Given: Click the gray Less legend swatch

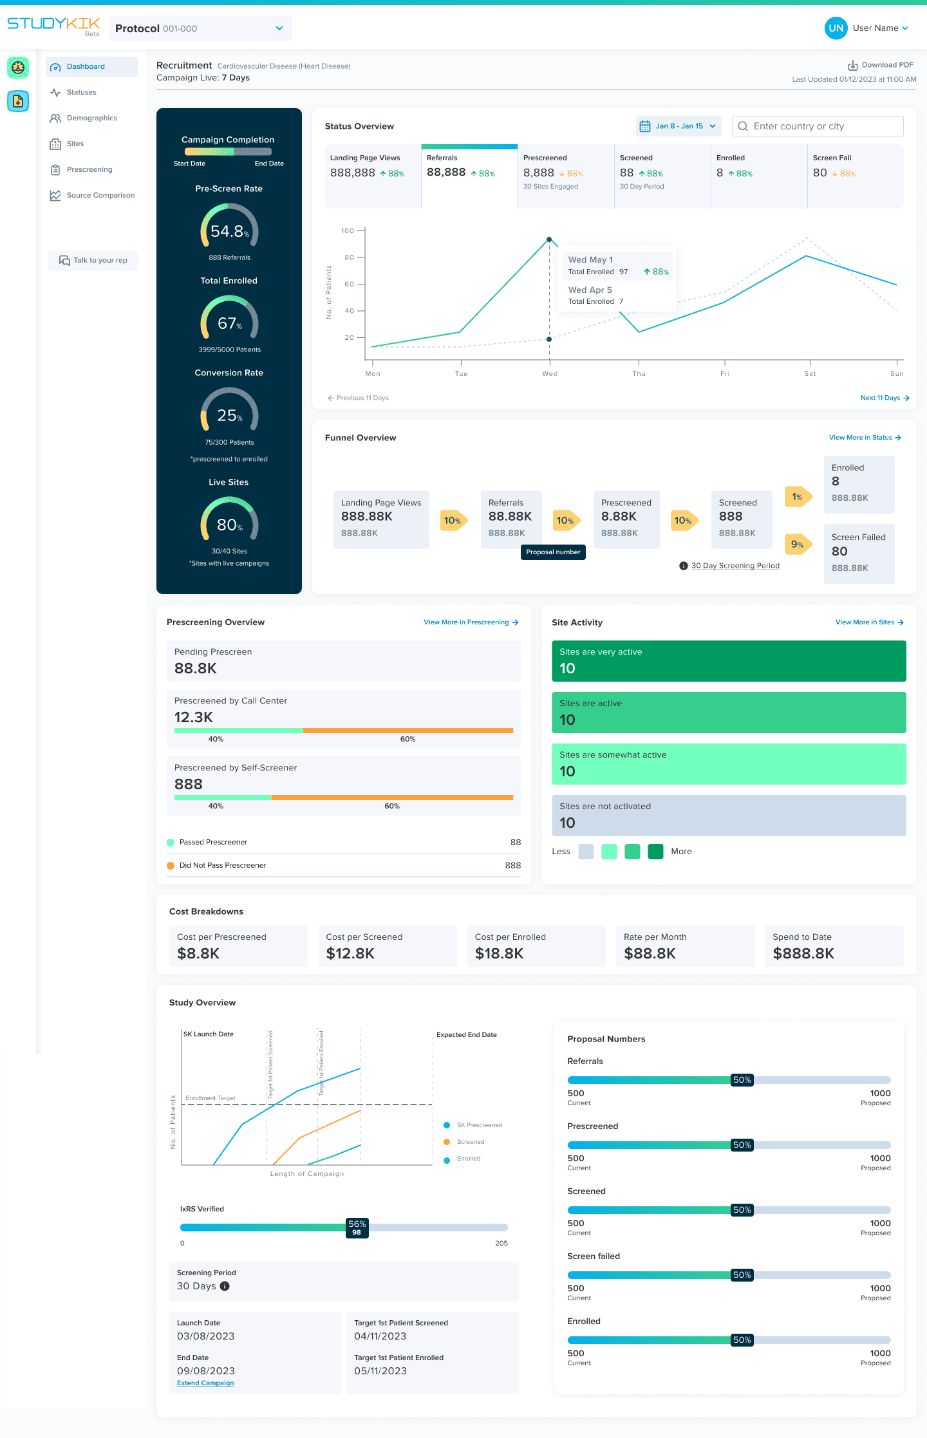Looking at the screenshot, I should (x=586, y=852).
